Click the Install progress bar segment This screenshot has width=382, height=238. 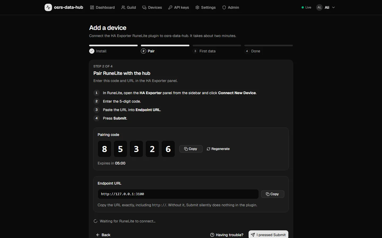point(113,45)
